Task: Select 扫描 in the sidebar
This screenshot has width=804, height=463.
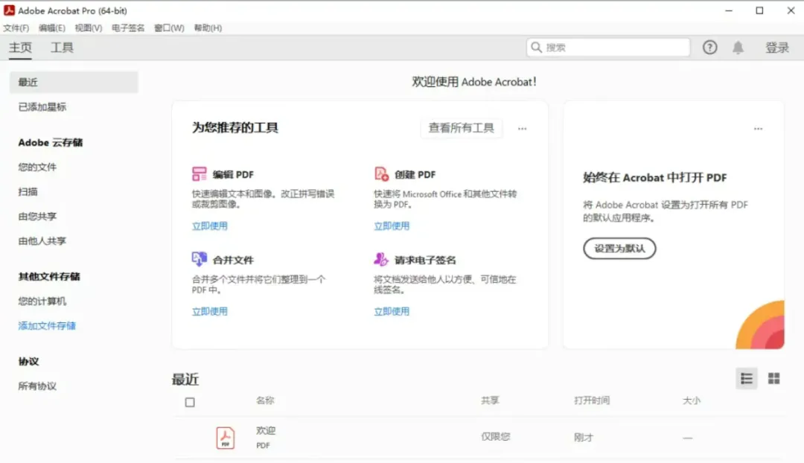Action: [x=28, y=192]
